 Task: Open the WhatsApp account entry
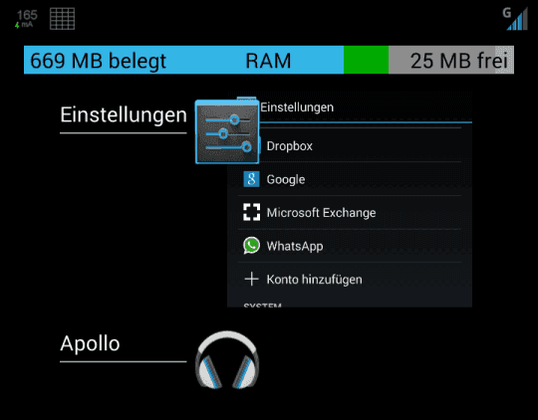pos(350,246)
